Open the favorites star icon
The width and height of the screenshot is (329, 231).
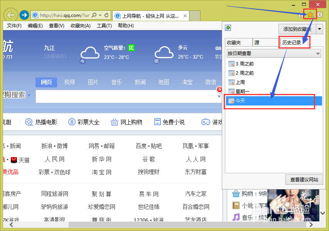[310, 15]
